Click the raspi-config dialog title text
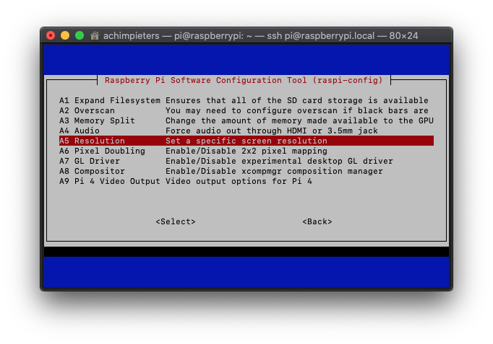493x344 pixels. 244,80
